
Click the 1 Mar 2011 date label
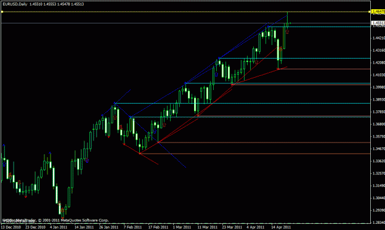[x=182, y=227]
